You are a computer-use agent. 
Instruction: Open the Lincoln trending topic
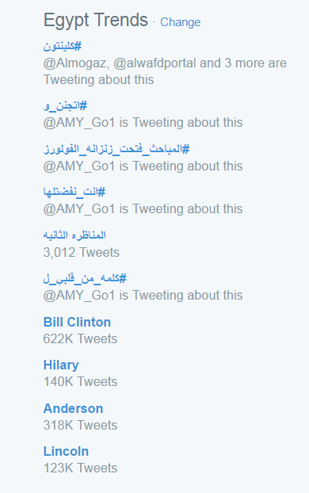coord(66,451)
